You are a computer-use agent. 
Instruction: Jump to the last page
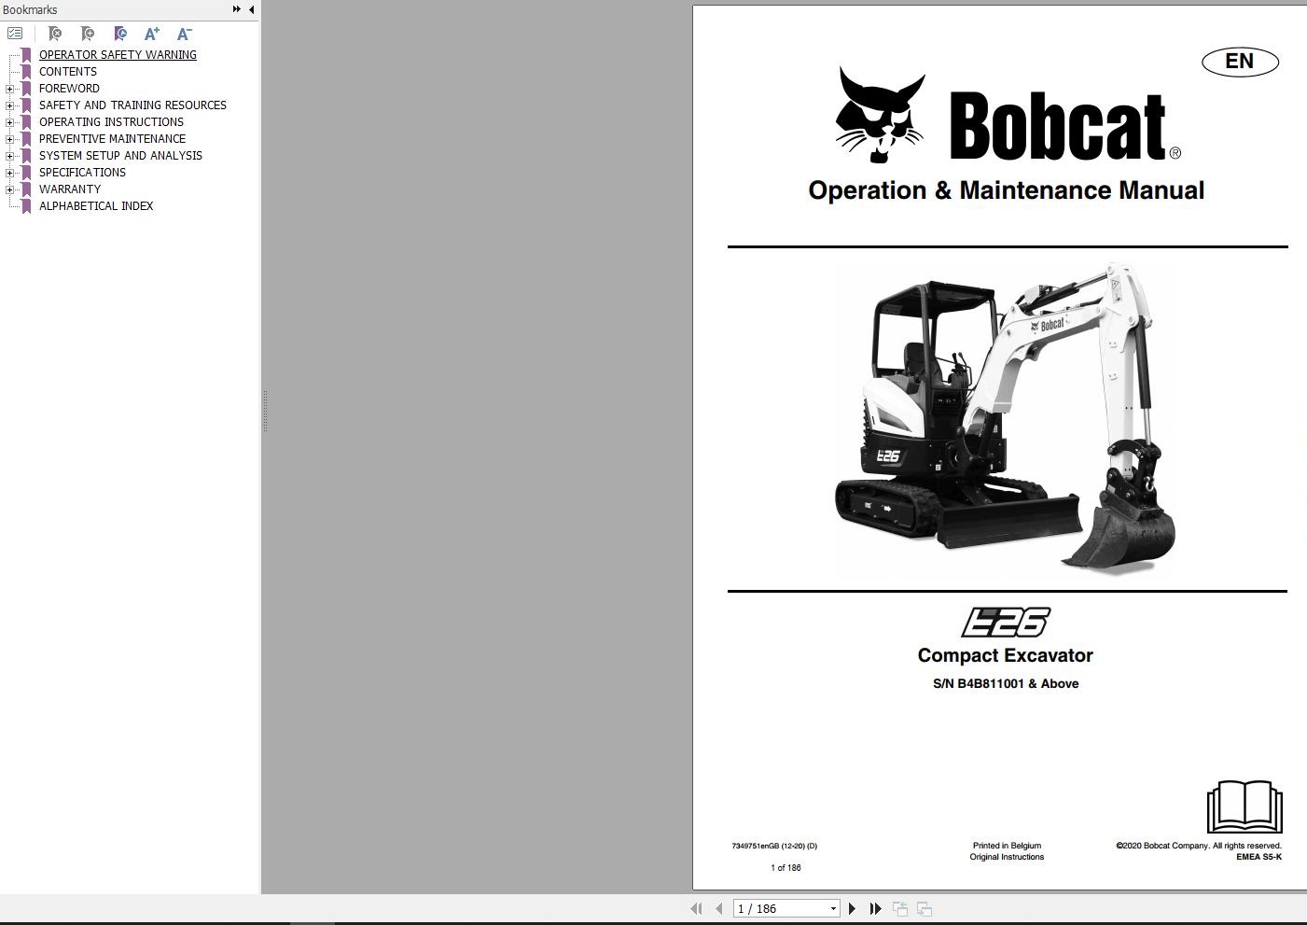pos(875,908)
